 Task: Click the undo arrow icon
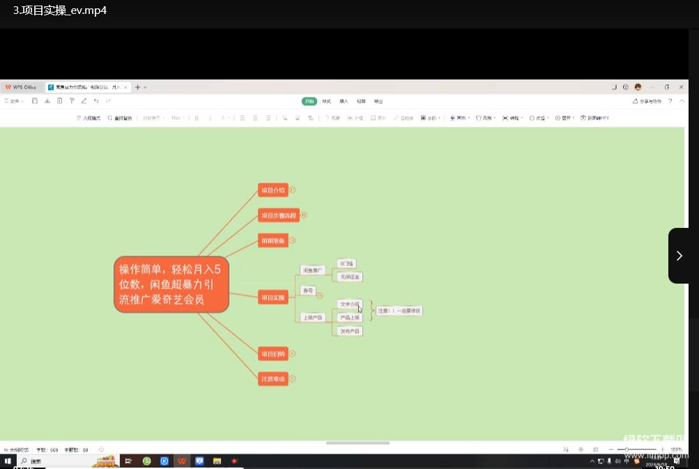click(x=96, y=101)
